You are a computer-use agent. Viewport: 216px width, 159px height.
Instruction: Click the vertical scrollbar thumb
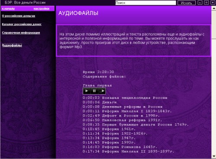(214, 24)
